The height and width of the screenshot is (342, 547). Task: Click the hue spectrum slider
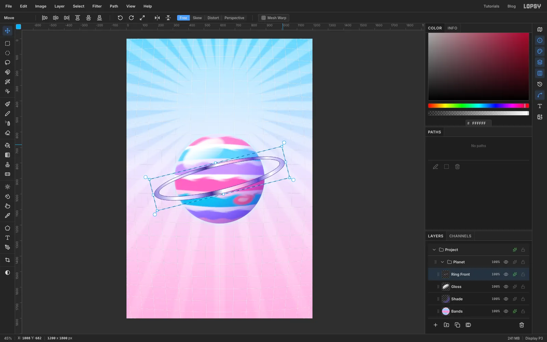click(x=479, y=106)
